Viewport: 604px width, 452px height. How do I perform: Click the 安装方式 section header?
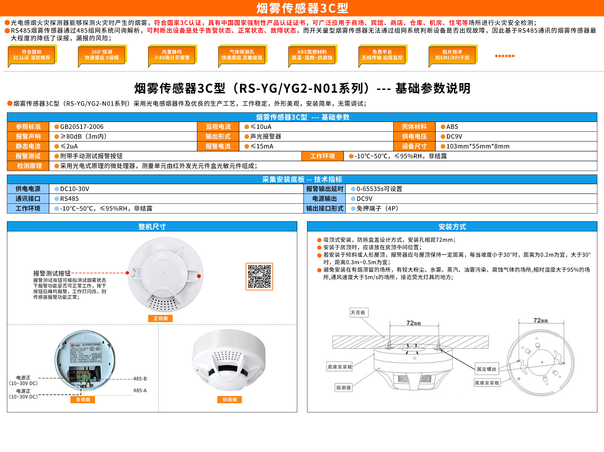coord(452,227)
